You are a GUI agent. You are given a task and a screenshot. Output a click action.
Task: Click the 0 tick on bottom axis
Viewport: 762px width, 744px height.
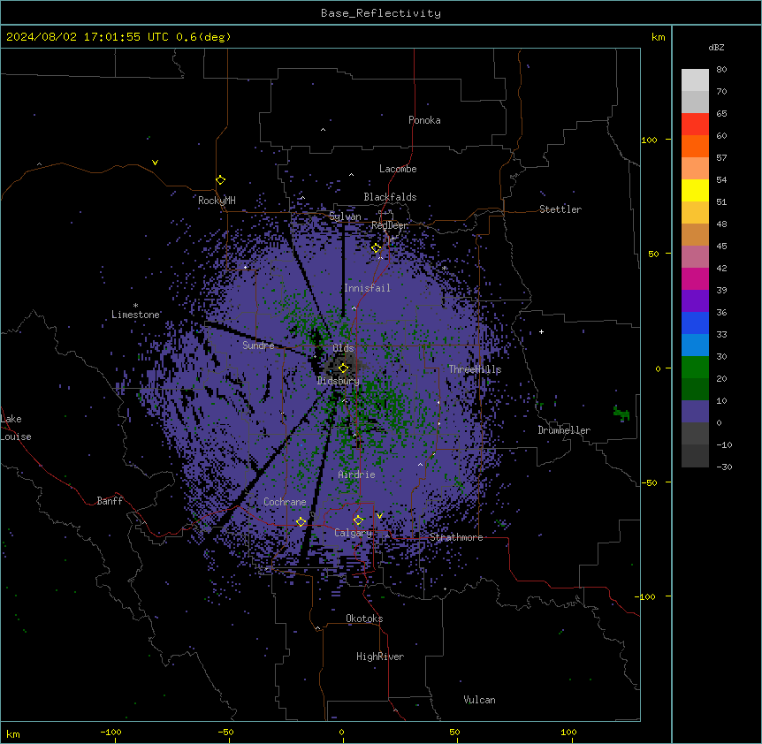click(341, 732)
